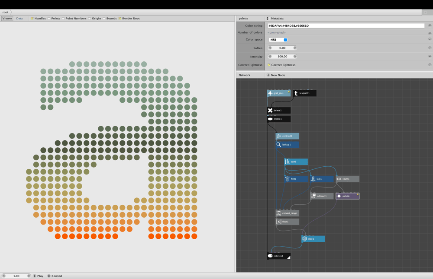Select the first1 node
This screenshot has width=433, height=279.
296,179
